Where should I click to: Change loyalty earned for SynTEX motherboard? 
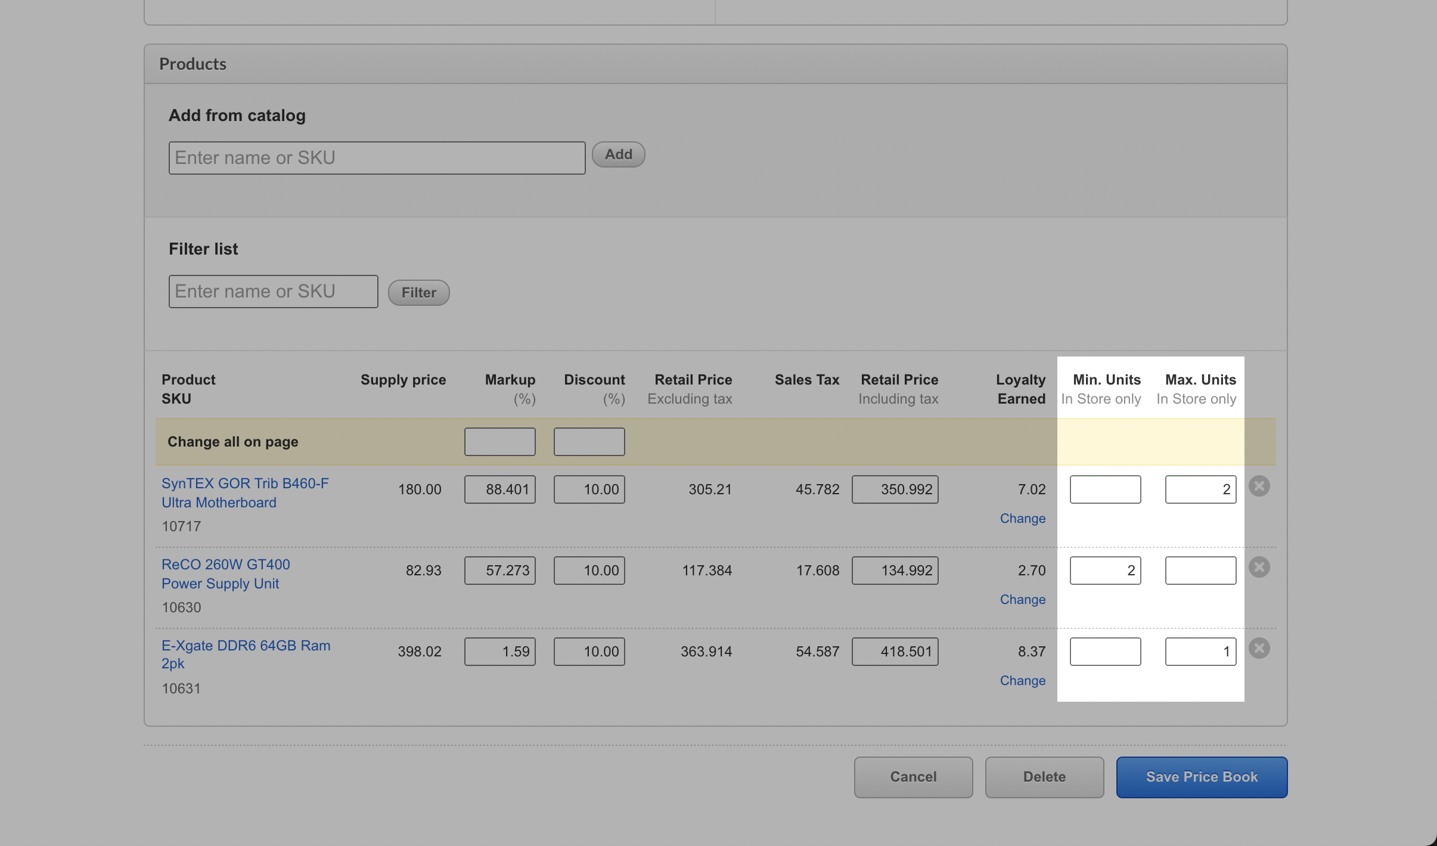[1022, 519]
